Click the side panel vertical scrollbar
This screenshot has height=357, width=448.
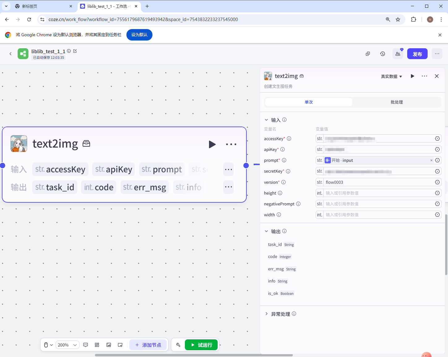pos(446,244)
